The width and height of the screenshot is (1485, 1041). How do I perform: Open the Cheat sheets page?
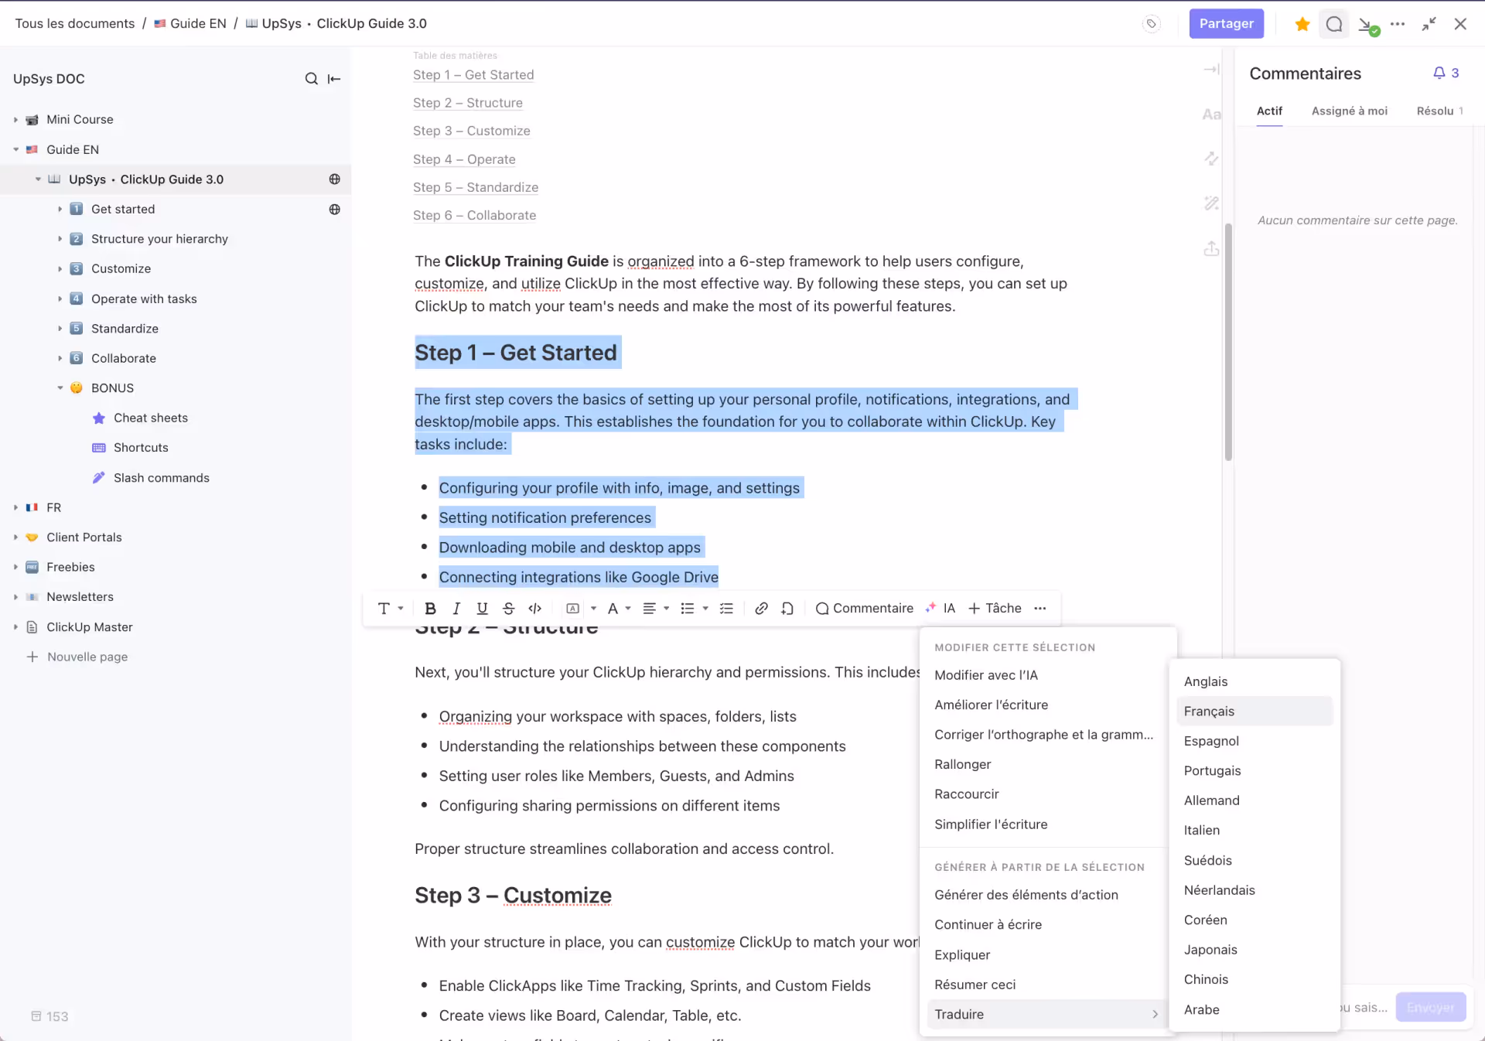tap(151, 418)
